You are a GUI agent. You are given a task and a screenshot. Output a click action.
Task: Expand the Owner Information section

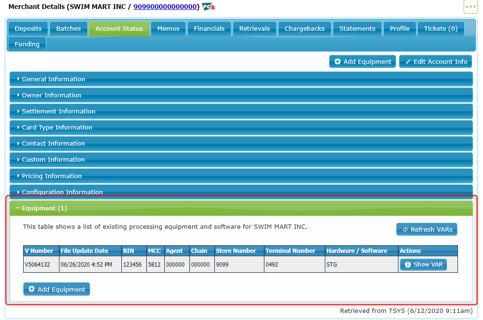click(241, 95)
